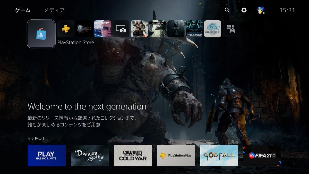
Task: Open the FIFA 21 featured card
Action: [x=262, y=155]
